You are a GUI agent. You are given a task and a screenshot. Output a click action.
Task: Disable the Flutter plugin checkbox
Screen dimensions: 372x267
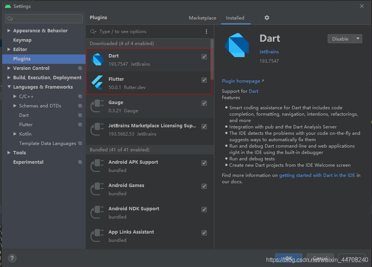point(204,80)
